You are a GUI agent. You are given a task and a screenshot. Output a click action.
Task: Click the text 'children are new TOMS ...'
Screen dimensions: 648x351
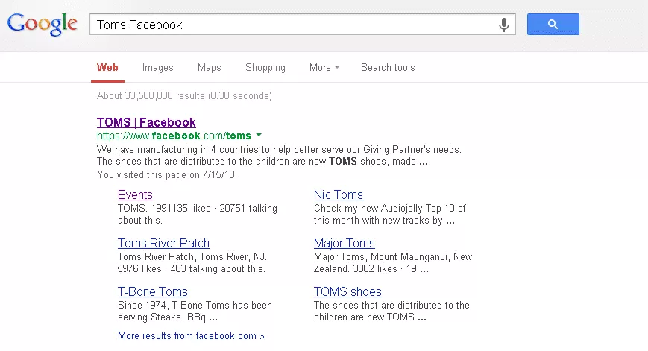[x=370, y=317]
